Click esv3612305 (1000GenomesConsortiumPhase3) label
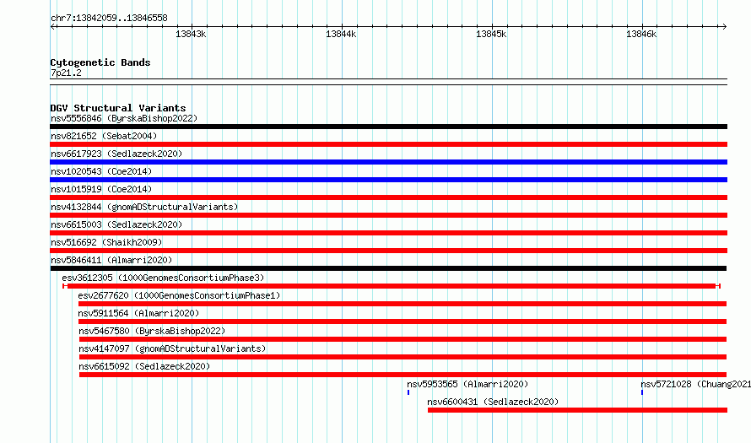Viewport: 751px width, 443px height. [x=163, y=278]
